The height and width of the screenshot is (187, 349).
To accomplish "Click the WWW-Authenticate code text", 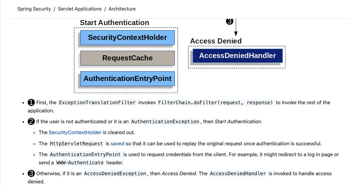I will pyautogui.click(x=80, y=163).
